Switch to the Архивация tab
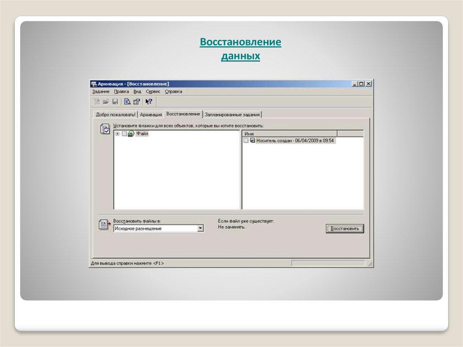The height and width of the screenshot is (347, 463). point(151,114)
